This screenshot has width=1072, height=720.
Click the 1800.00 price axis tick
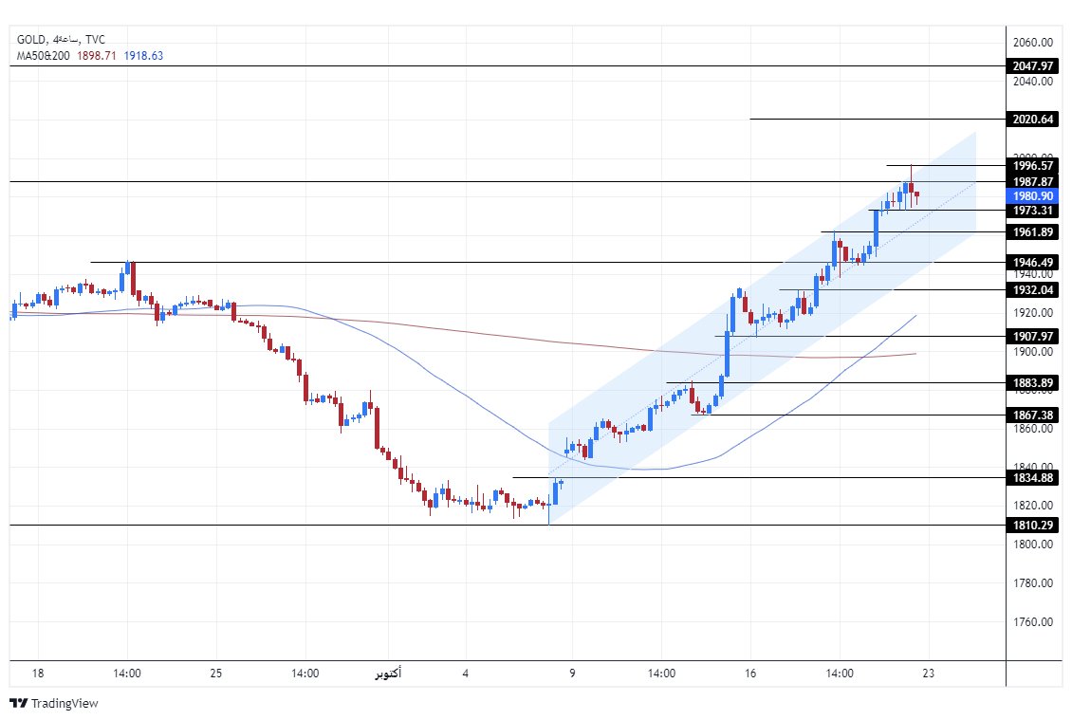(x=1032, y=545)
